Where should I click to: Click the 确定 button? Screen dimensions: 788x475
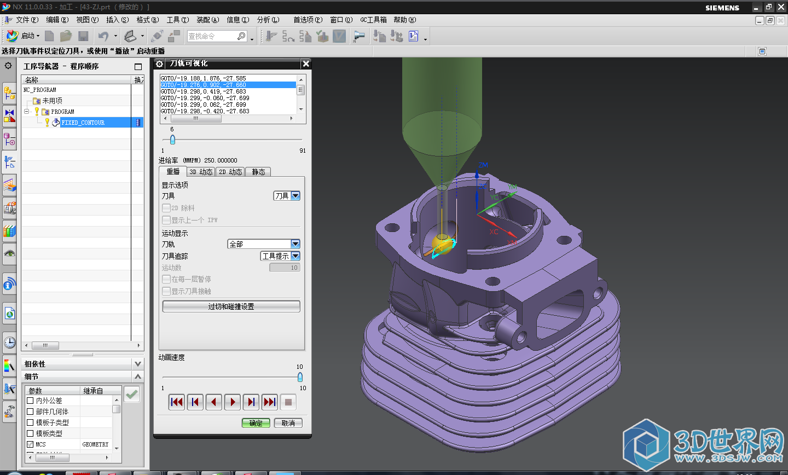[256, 423]
